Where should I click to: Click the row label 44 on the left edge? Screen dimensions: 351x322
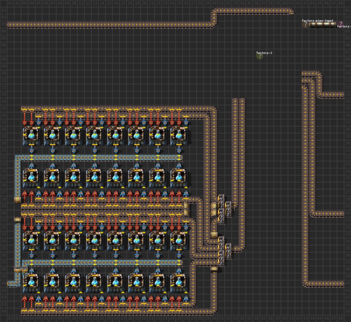tap(3, 311)
